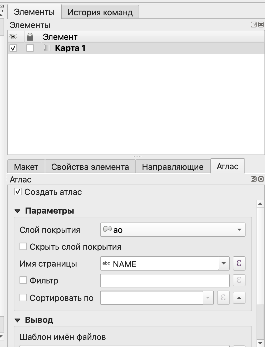Click the eye visibility column header
Viewport: 265px width, 347px height.
[x=13, y=36]
